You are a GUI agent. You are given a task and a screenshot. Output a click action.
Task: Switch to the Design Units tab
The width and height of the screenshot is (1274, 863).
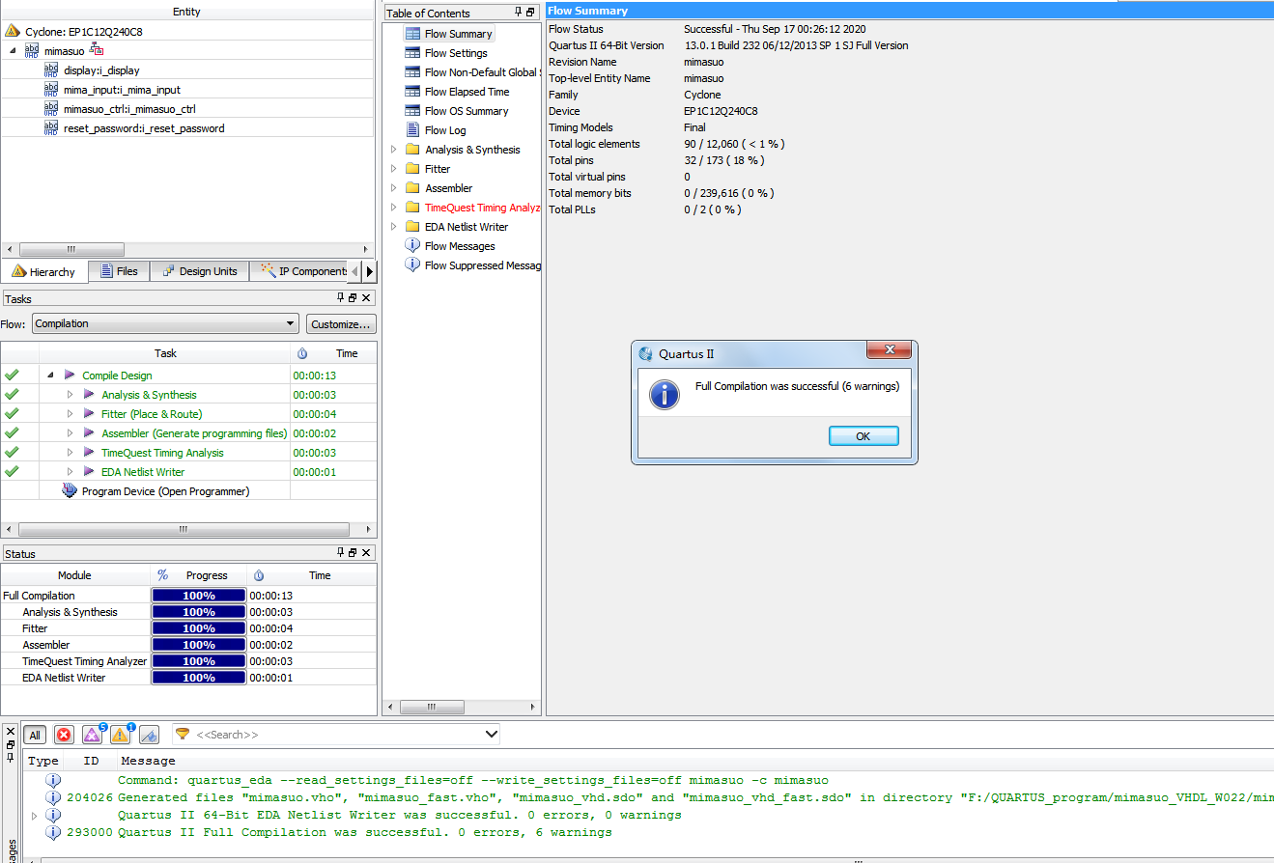(x=200, y=271)
